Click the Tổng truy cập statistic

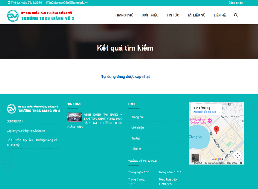coord(168,182)
